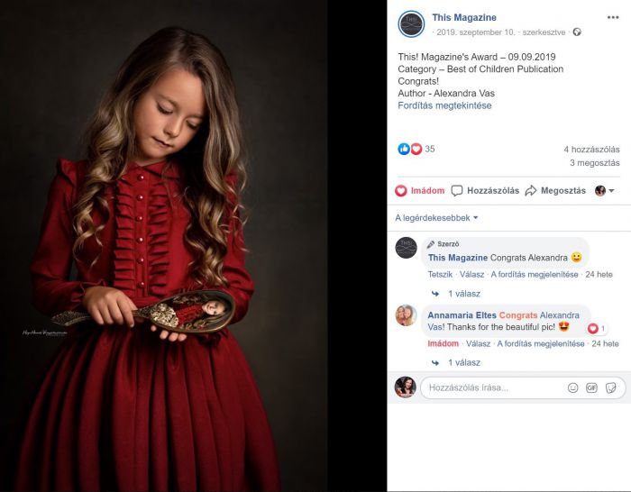The width and height of the screenshot is (631, 492).
Task: Open the sticker picker in comment box
Action: click(611, 387)
